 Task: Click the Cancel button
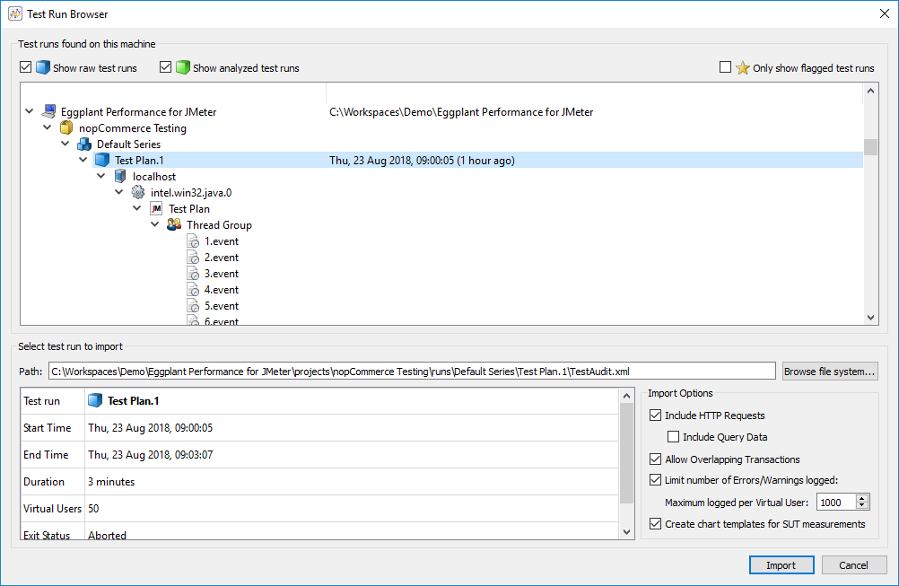coord(854,565)
